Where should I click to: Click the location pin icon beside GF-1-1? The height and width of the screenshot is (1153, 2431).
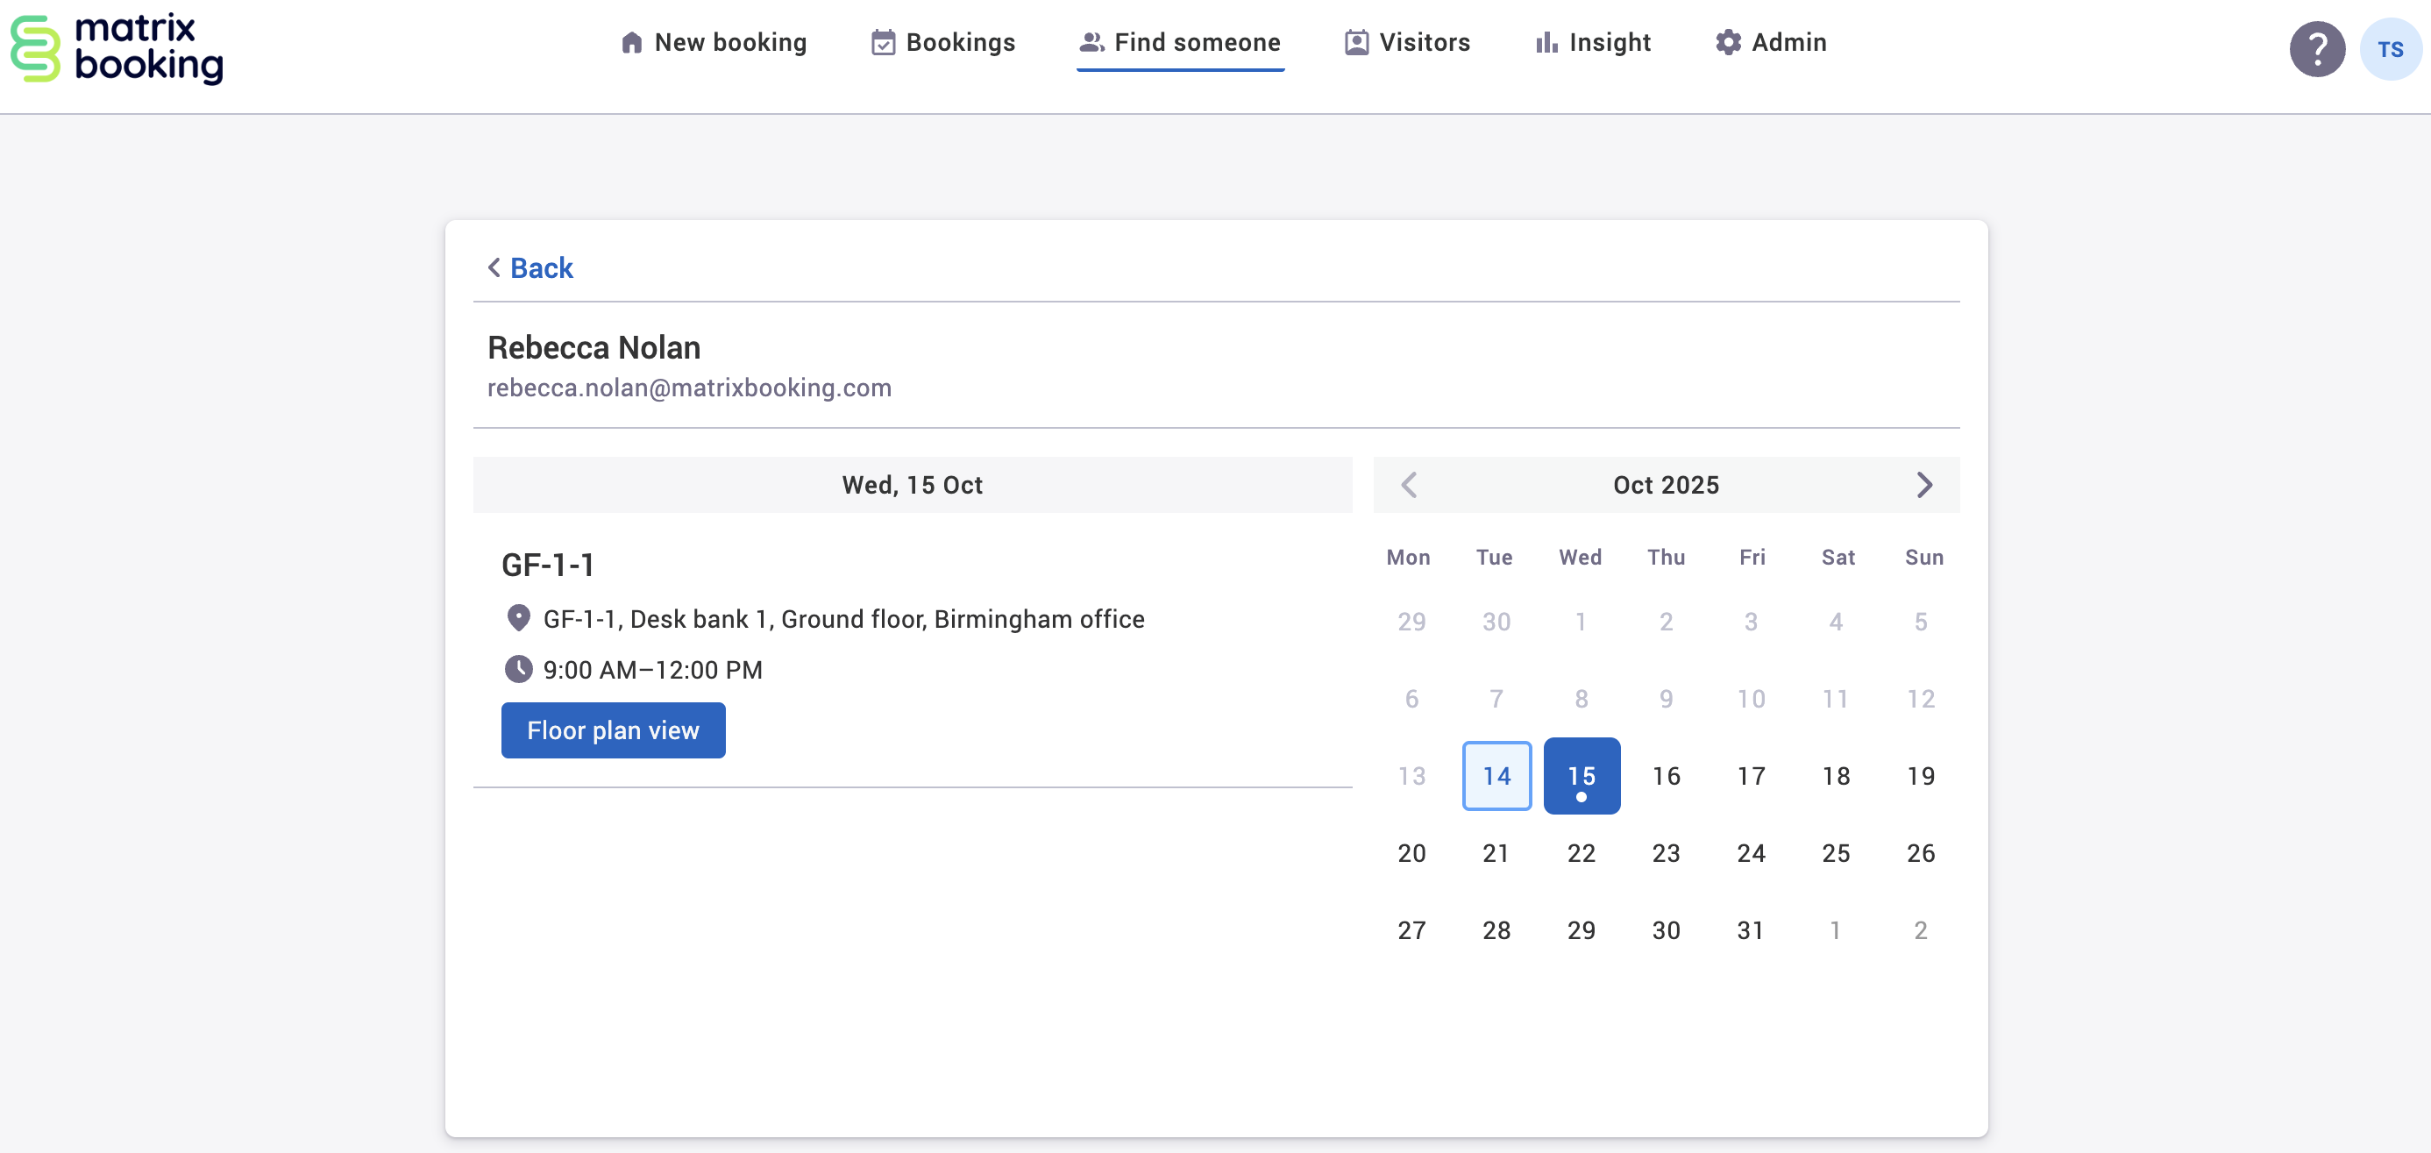click(519, 616)
